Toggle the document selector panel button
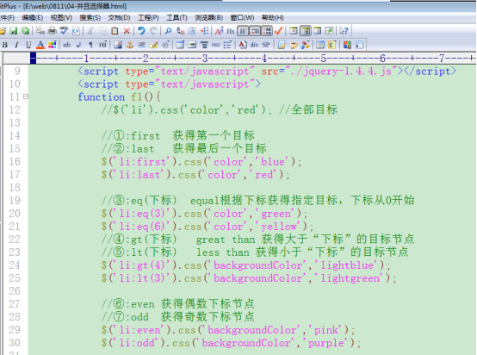Image resolution: width=477 pixels, height=355 pixels. tap(306, 31)
